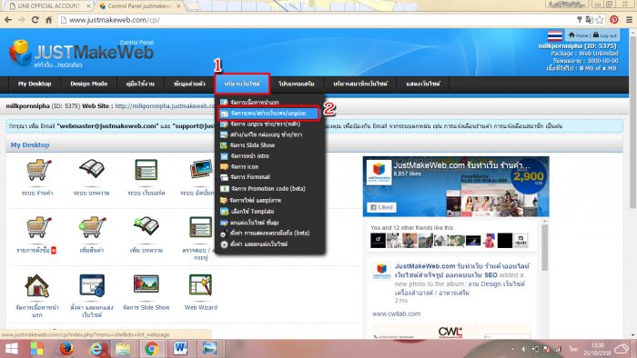
Task: Select จัดการ Promotion code (beta) entry
Action: (x=269, y=188)
